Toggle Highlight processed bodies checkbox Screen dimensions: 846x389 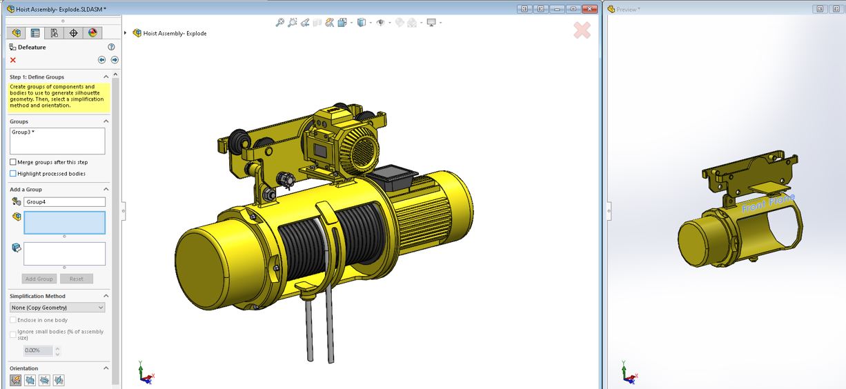click(x=13, y=174)
